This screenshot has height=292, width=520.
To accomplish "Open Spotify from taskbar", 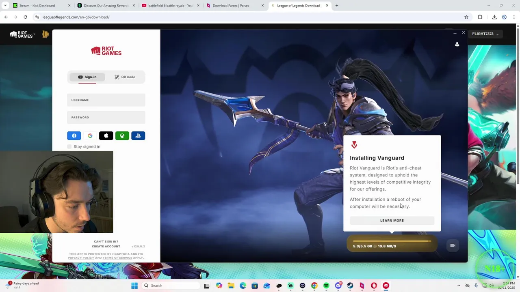I will pos(326,286).
